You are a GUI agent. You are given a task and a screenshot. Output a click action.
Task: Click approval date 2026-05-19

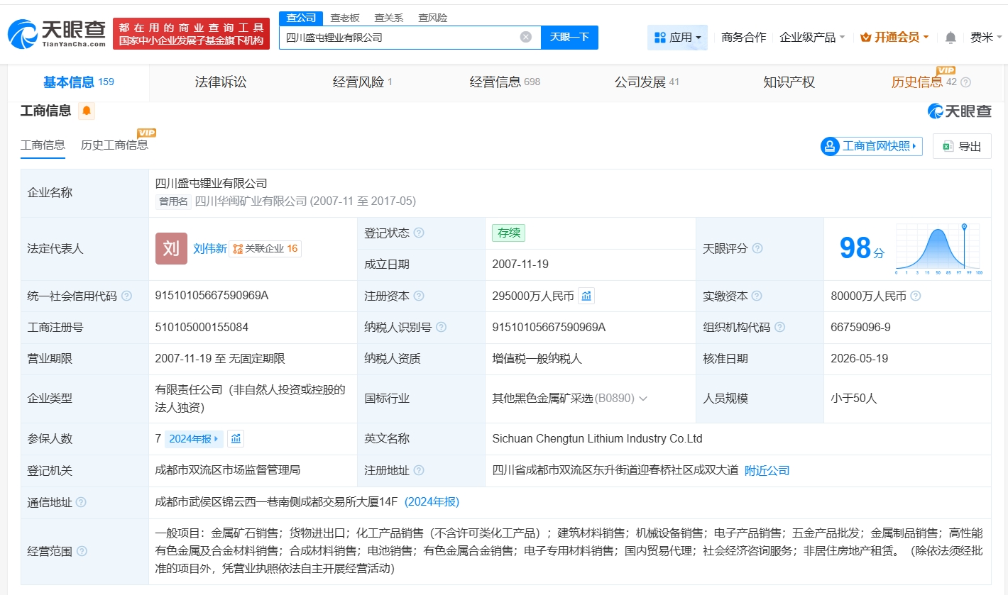coord(859,359)
